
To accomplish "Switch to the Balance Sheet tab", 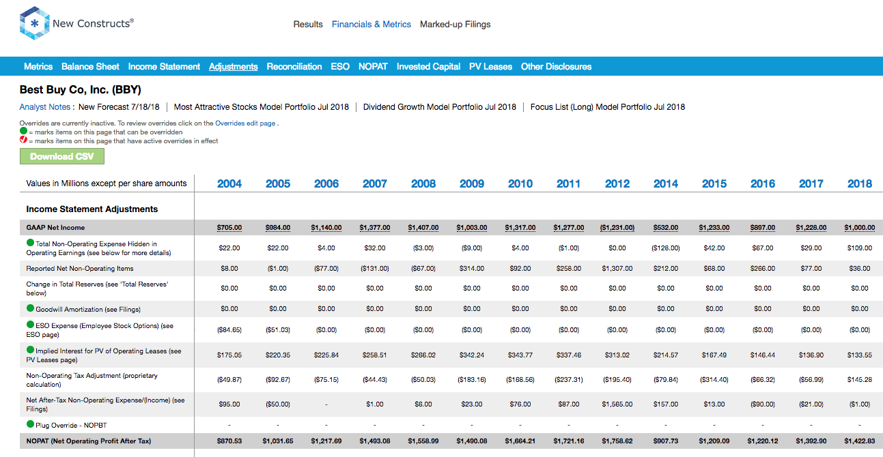I will 90,66.
